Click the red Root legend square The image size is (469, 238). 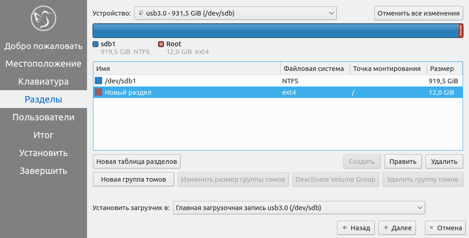(161, 44)
